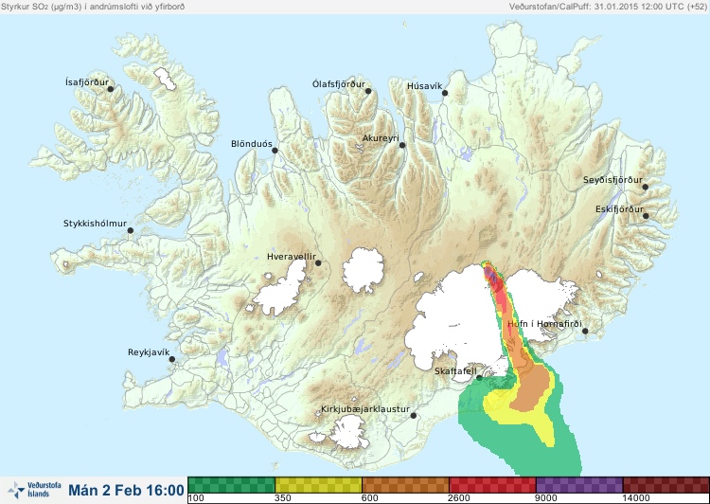The image size is (710, 504).
Task: Click the Veðurstofa Íslands logo
Action: coord(35,490)
